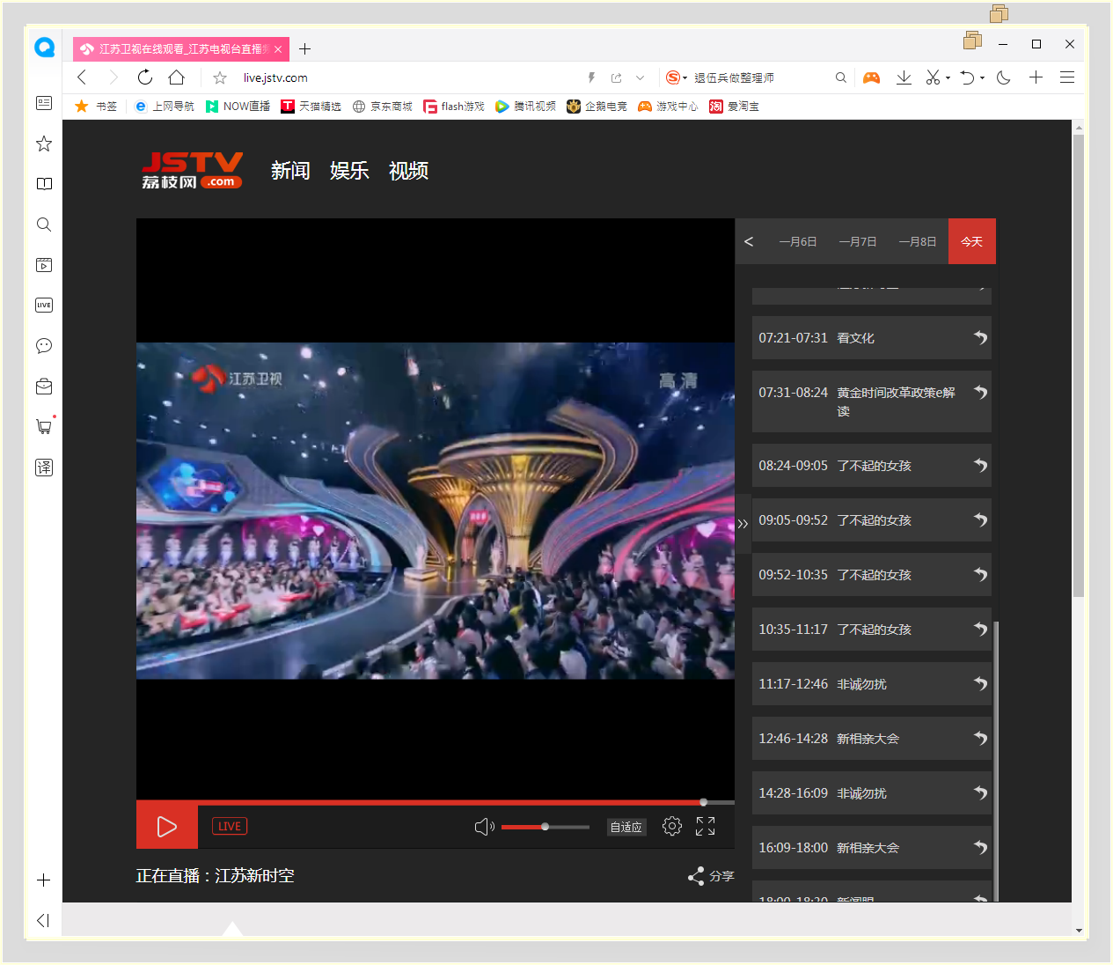Open the 新闻 section link
1113x965 pixels.
[x=290, y=171]
